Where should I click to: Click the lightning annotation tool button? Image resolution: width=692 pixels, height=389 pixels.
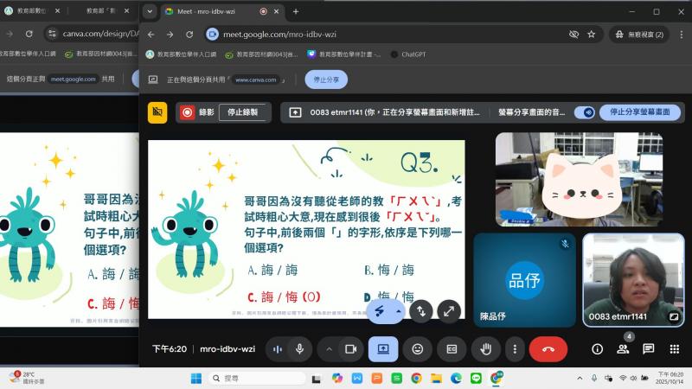pyautogui.click(x=380, y=311)
